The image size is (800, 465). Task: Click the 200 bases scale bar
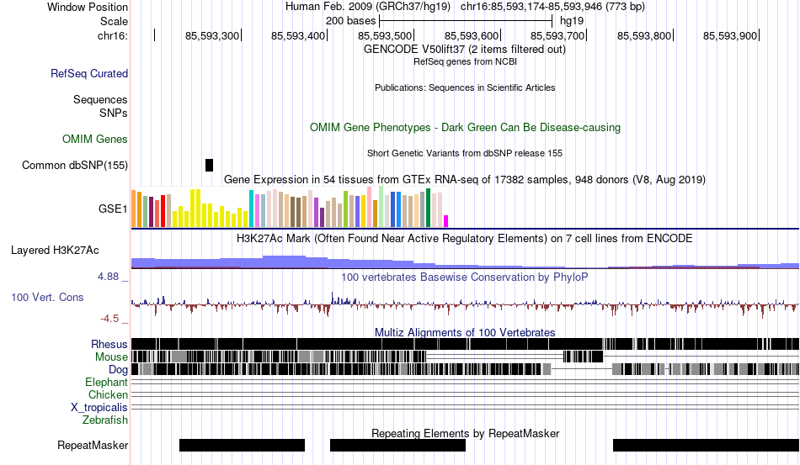[466, 21]
